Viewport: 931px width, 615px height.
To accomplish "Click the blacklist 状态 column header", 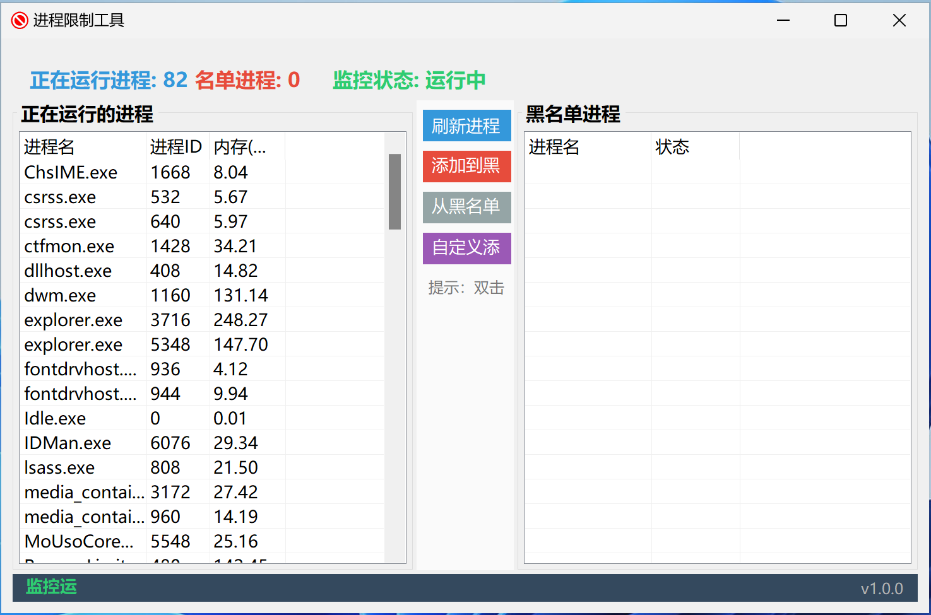I will (696, 147).
